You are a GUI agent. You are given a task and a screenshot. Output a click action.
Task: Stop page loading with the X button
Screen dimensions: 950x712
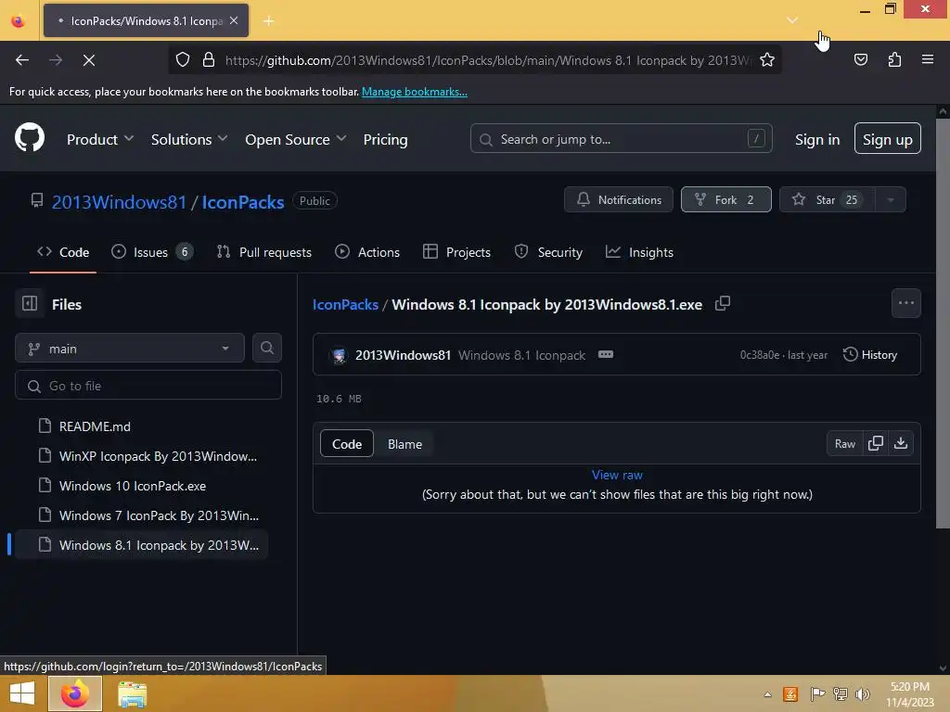[88, 60]
